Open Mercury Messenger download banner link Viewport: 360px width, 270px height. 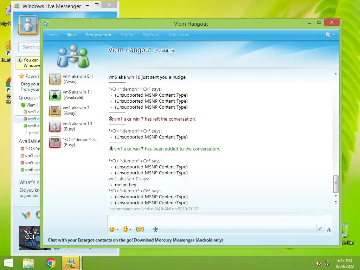pyautogui.click(x=135, y=240)
